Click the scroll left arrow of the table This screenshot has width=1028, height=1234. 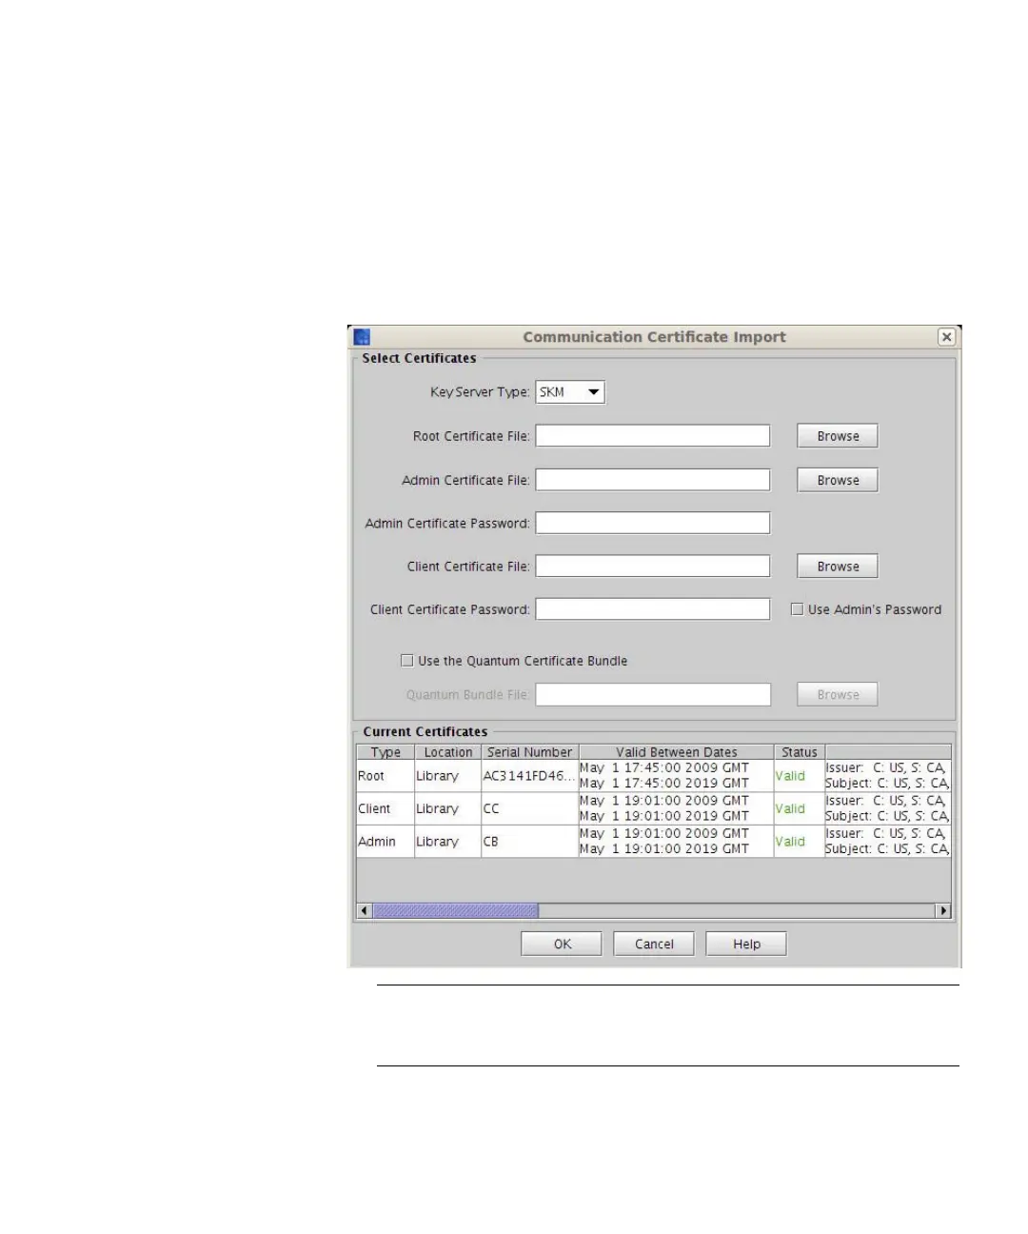click(x=365, y=911)
